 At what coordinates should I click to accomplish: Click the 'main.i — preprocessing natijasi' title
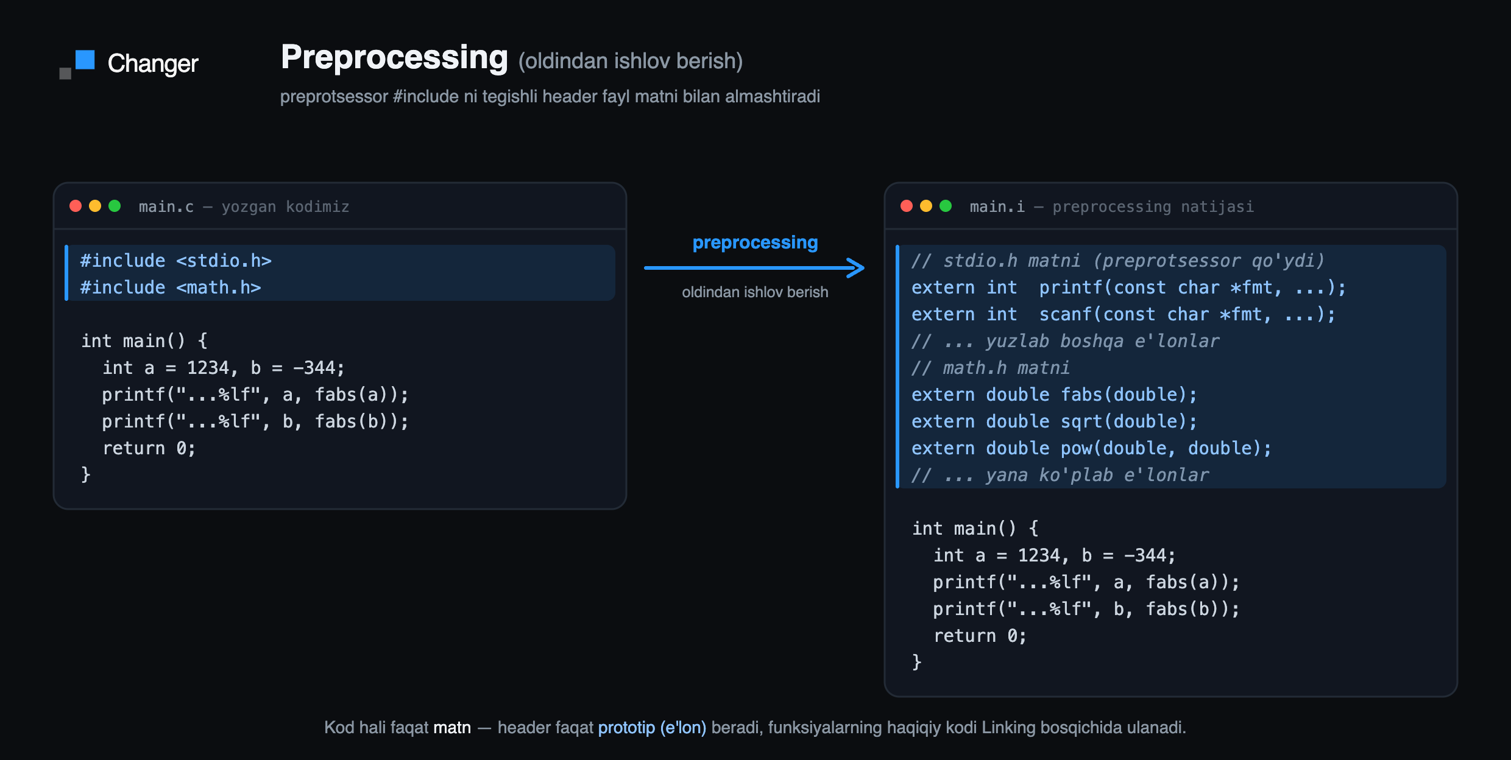click(1112, 207)
